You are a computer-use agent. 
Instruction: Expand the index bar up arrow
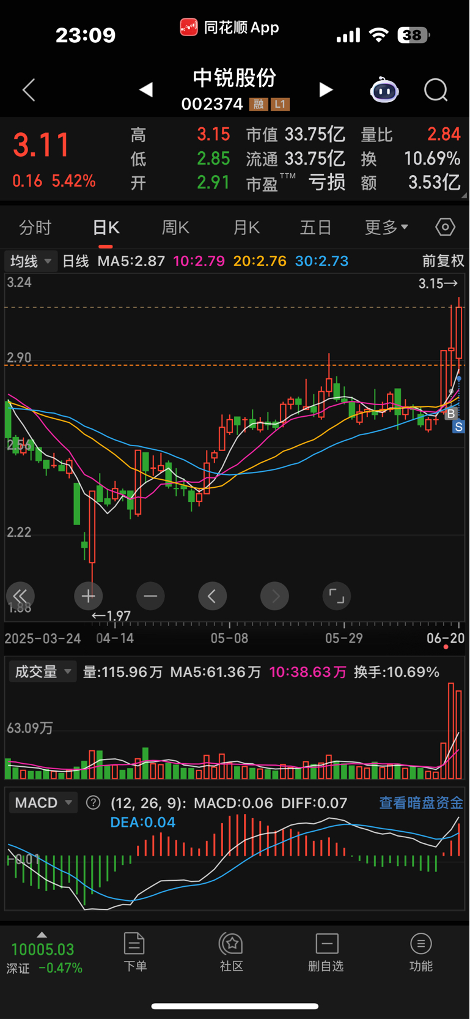[42, 935]
